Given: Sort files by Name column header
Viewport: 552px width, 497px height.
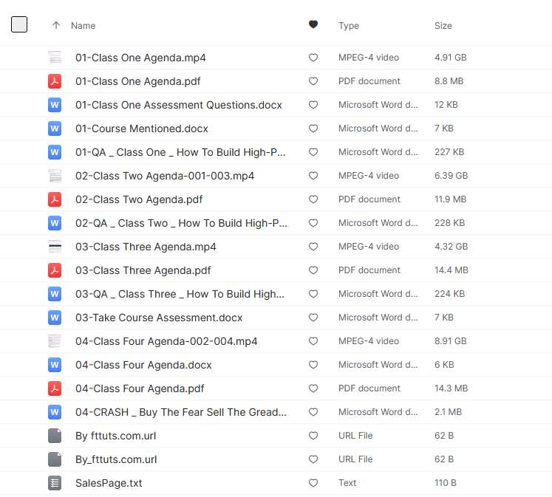Looking at the screenshot, I should [83, 26].
